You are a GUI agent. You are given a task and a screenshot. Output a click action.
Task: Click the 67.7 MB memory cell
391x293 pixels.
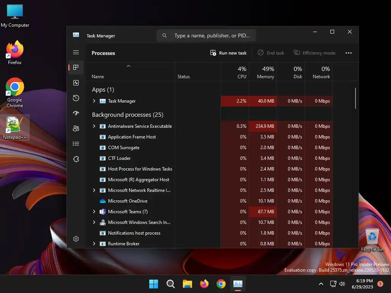click(263, 211)
